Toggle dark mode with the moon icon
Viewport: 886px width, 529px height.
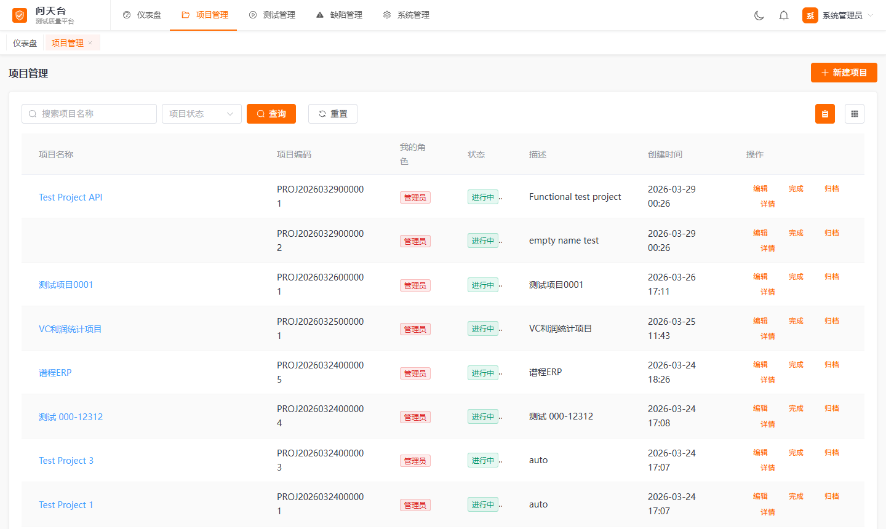[759, 15]
